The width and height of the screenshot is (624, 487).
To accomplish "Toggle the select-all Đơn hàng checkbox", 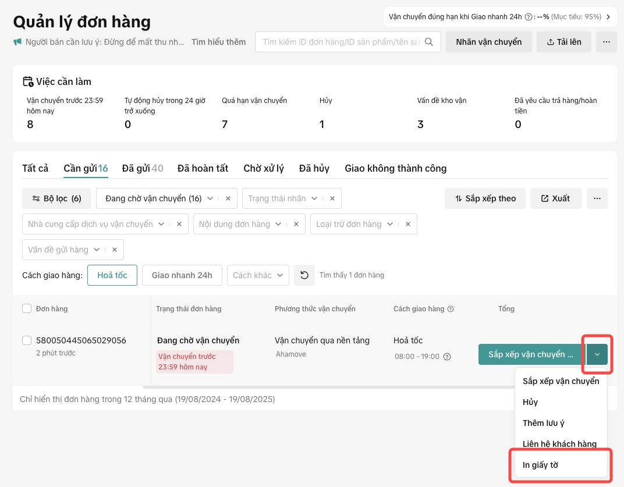I will (x=27, y=309).
